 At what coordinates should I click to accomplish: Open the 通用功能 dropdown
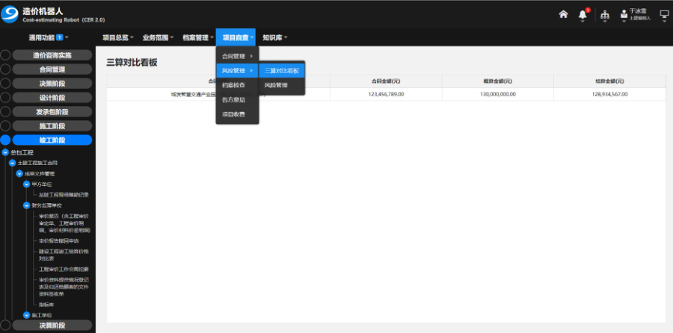click(x=48, y=37)
